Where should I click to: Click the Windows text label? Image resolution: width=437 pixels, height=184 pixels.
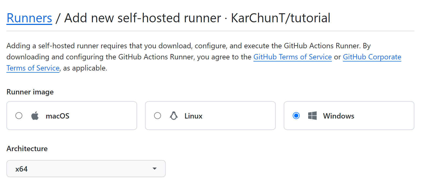338,116
